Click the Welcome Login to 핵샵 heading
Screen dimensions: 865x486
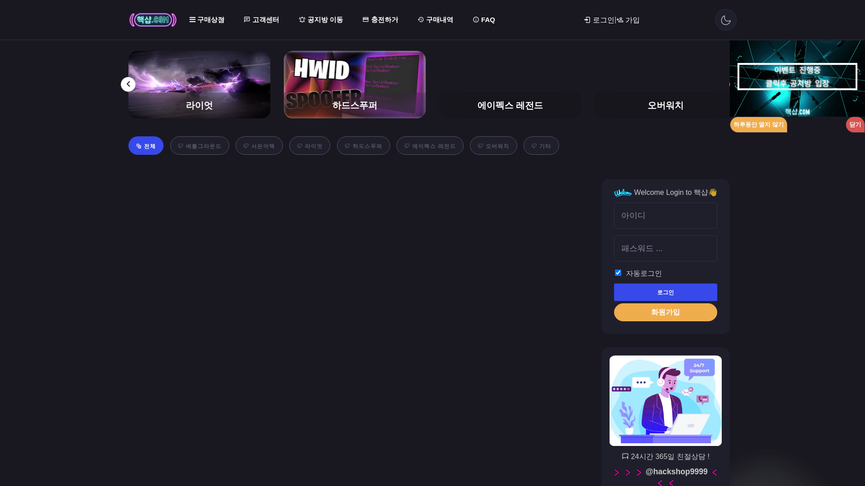point(675,193)
